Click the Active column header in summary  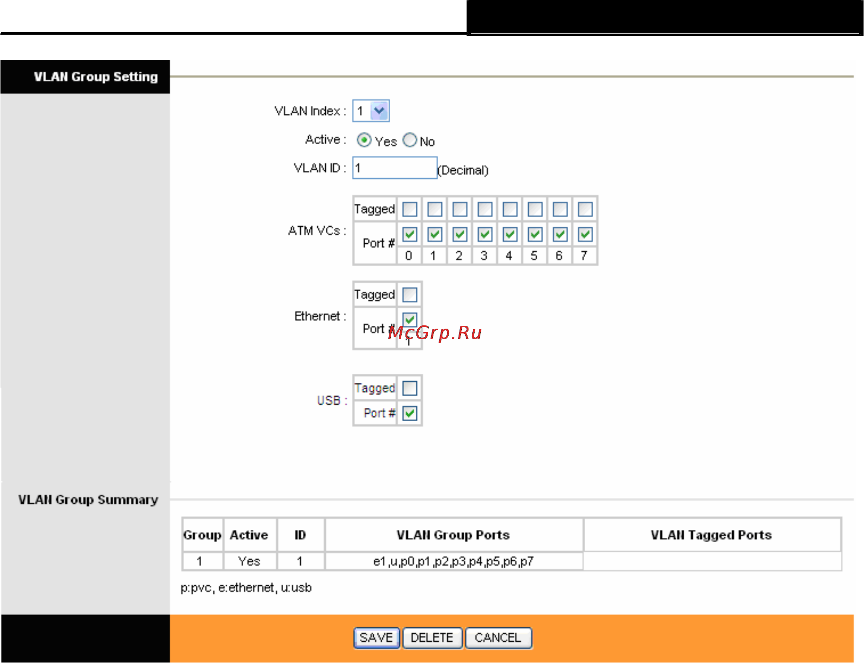(x=249, y=535)
